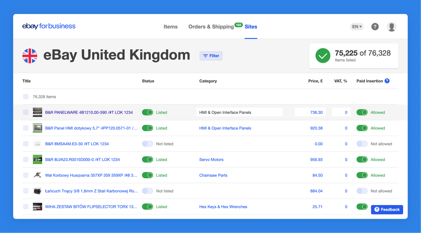Open the user profile avatar
The image size is (421, 233).
392,27
